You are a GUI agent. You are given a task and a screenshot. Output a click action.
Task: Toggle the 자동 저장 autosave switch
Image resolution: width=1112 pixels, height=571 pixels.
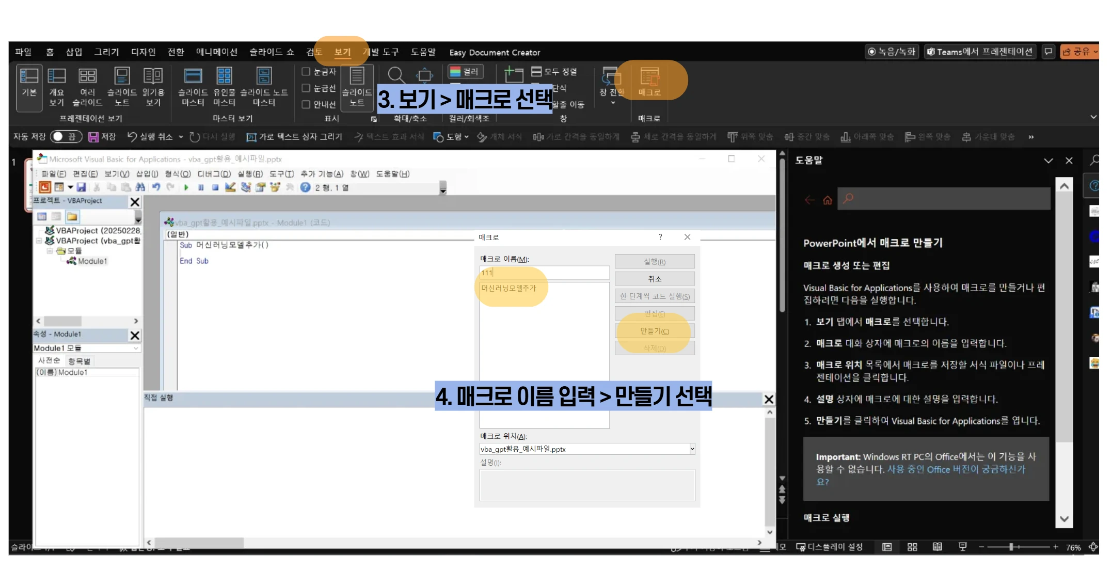[66, 137]
